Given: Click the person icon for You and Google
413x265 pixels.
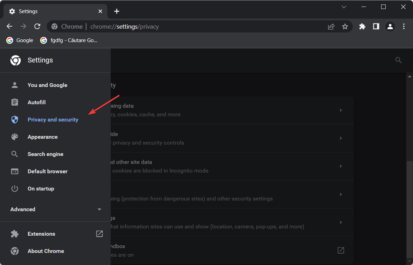Looking at the screenshot, I should coord(15,85).
